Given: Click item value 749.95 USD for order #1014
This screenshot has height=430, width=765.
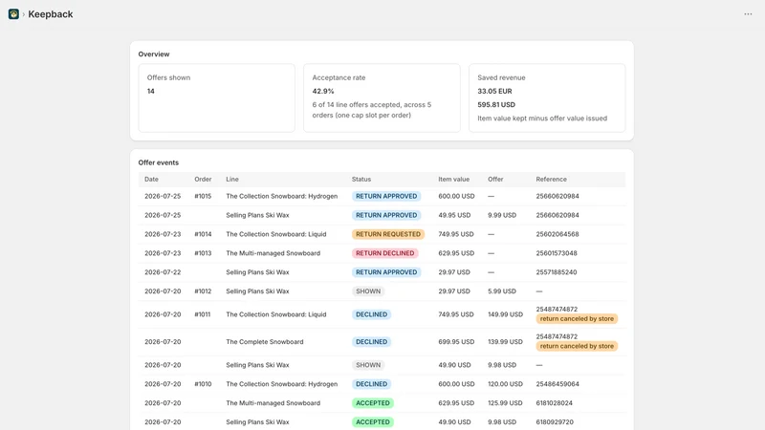Looking at the screenshot, I should click(x=456, y=234).
